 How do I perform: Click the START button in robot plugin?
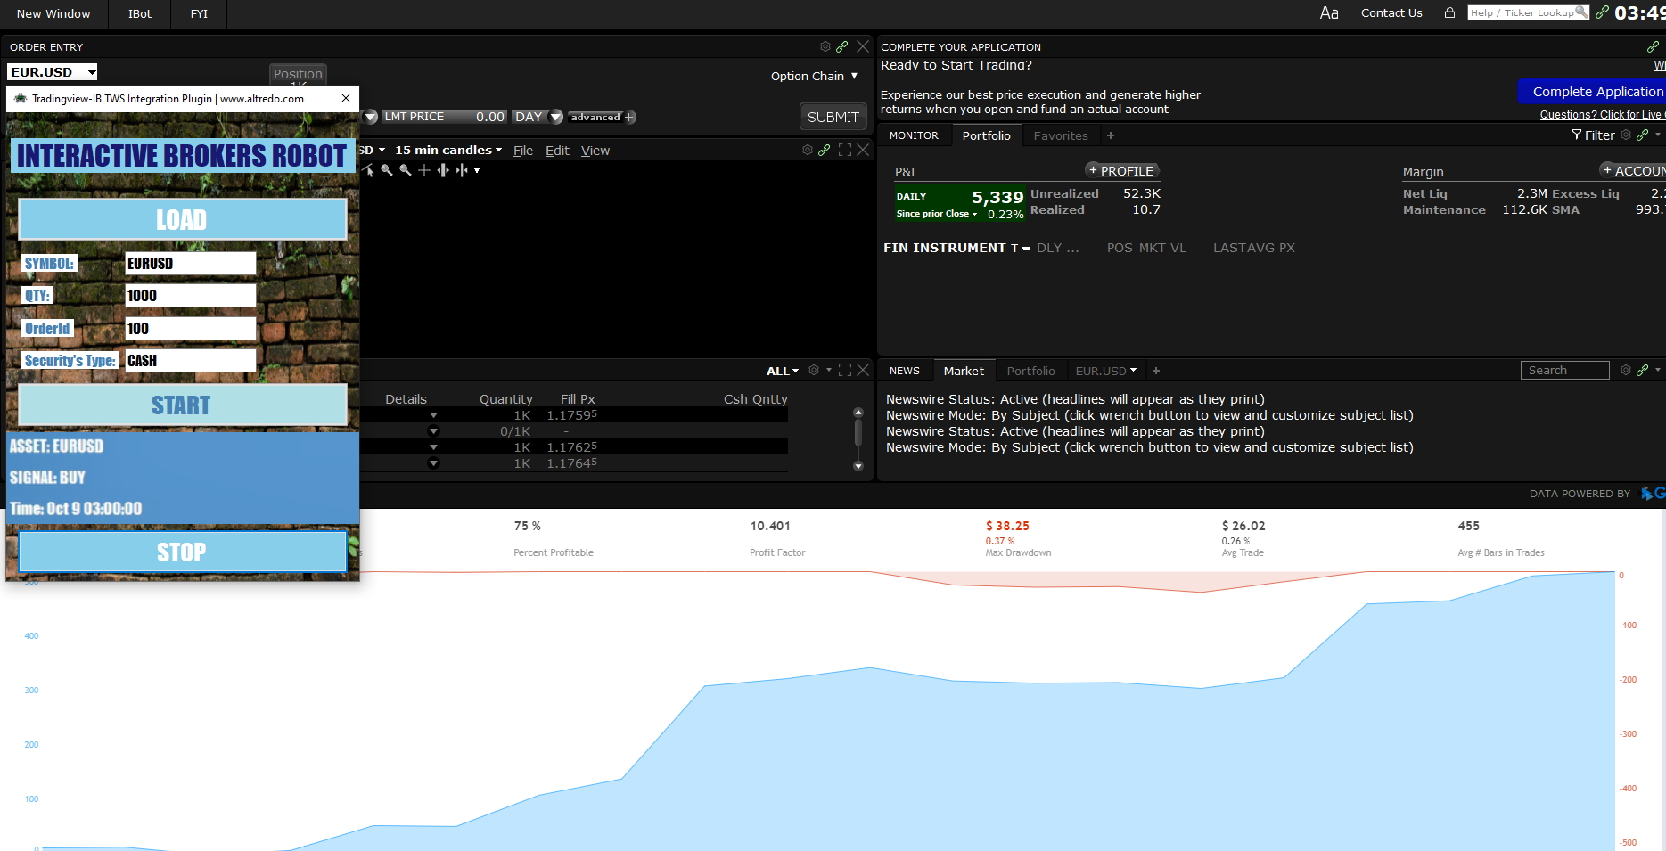(182, 405)
